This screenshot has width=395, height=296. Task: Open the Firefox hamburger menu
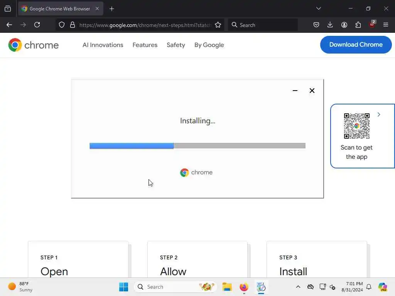click(386, 25)
